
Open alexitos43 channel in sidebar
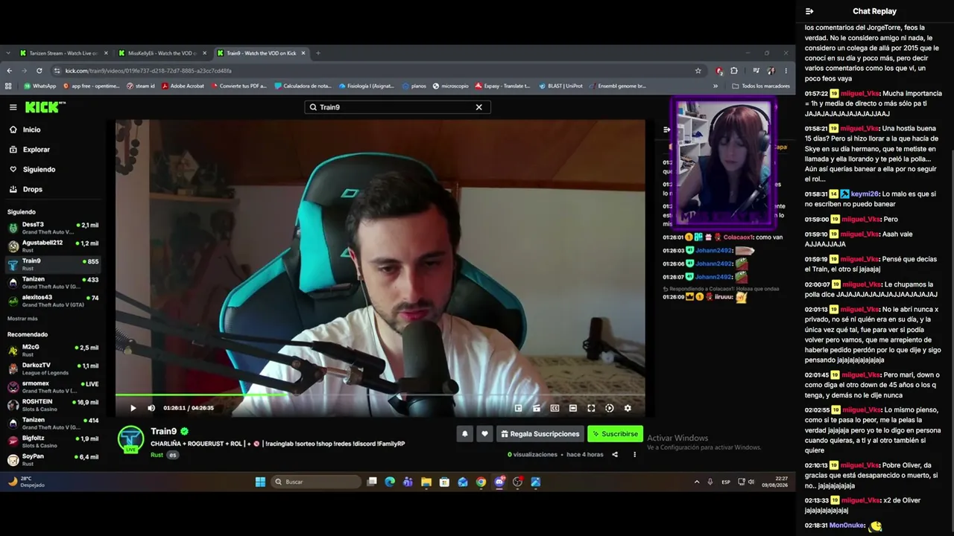pyautogui.click(x=52, y=301)
